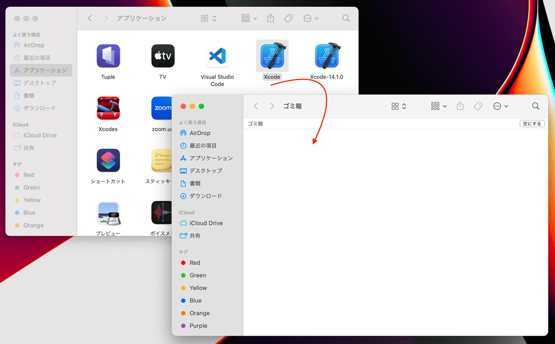Open view mode switcher in アプリケーション window

(x=209, y=18)
